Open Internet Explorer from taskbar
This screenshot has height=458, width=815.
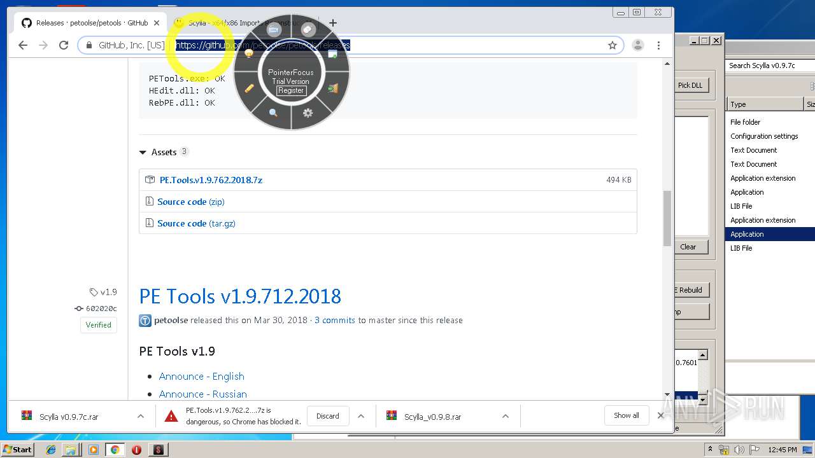[51, 450]
